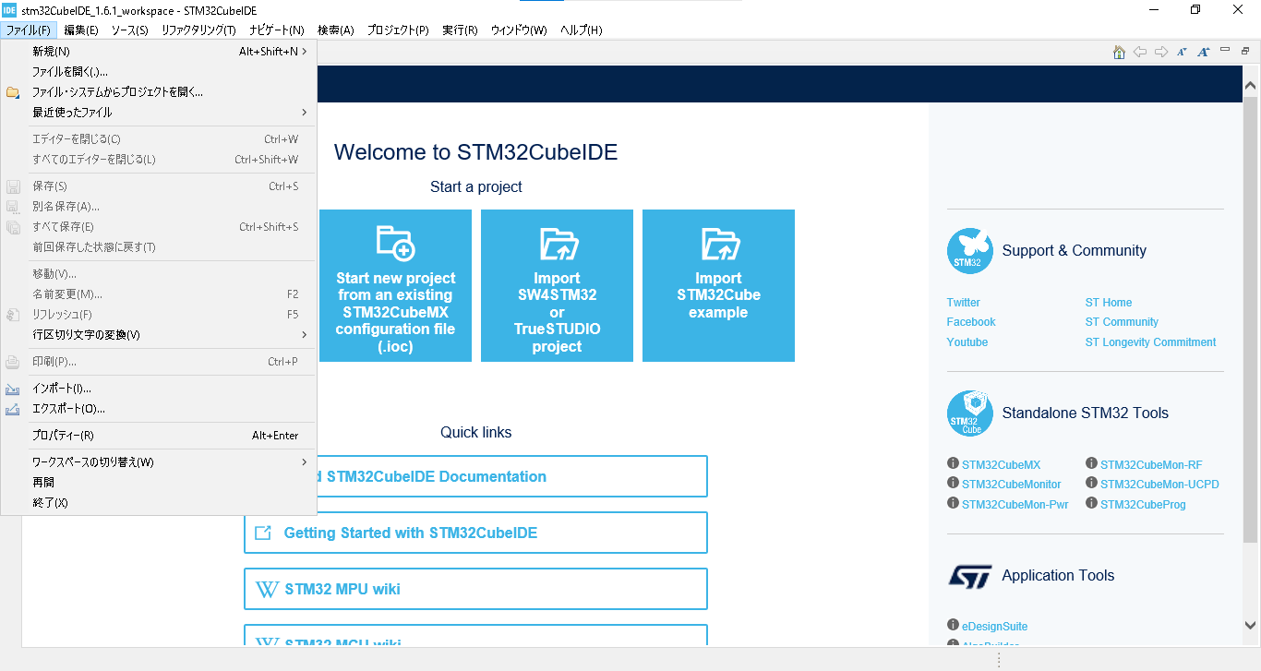Select プロパティー(R) menu entry
Screen dimensions: 1261x671
pyautogui.click(x=159, y=436)
